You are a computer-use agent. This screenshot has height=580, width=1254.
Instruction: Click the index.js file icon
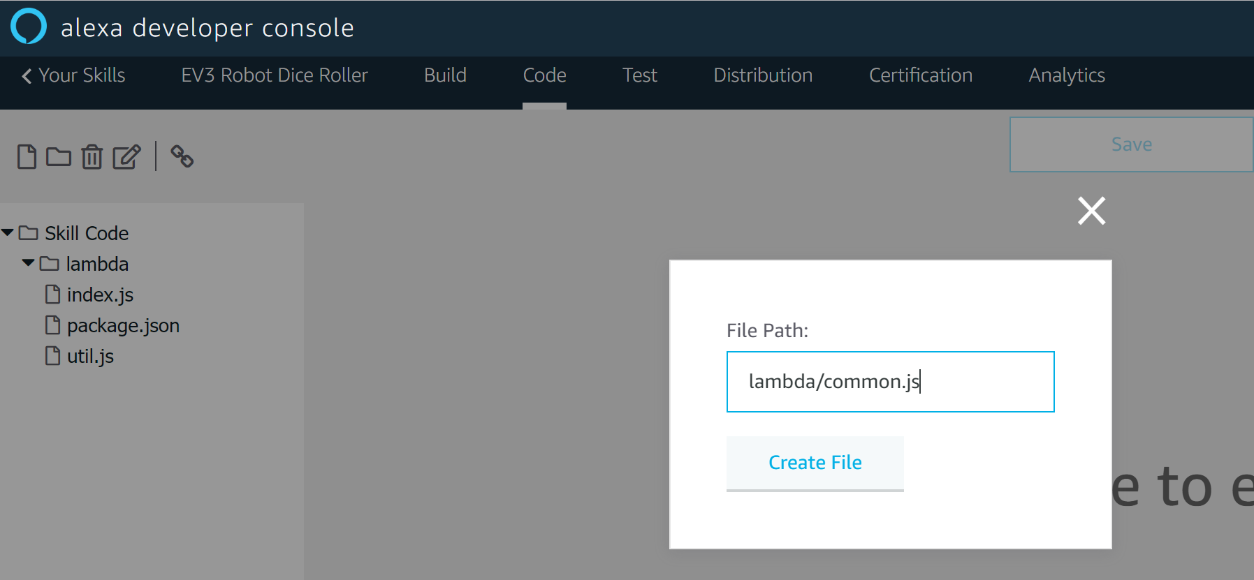point(52,294)
